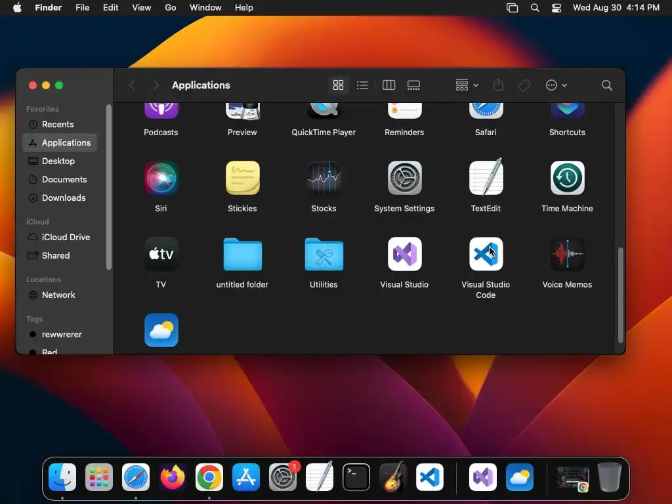Select the Voice Memos app icon

(568, 254)
